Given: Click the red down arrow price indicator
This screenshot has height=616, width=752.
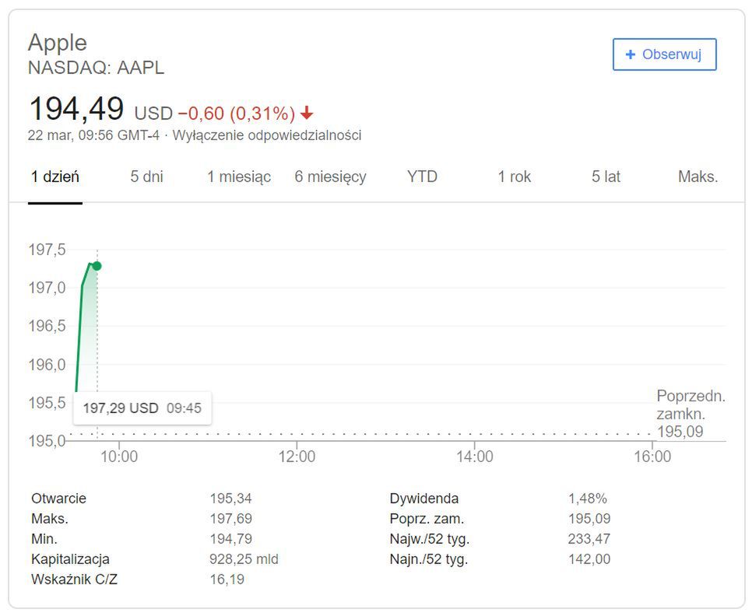Looking at the screenshot, I should [x=307, y=114].
